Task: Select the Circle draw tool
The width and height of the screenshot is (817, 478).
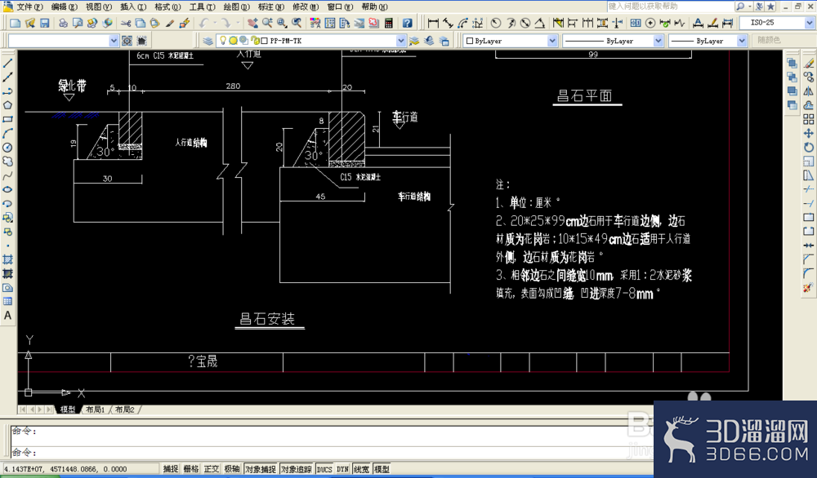Action: 8,147
